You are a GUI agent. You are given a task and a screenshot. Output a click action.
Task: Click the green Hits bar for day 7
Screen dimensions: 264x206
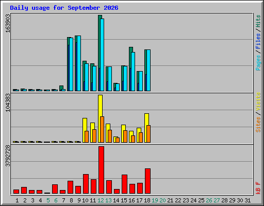(x=61, y=88)
